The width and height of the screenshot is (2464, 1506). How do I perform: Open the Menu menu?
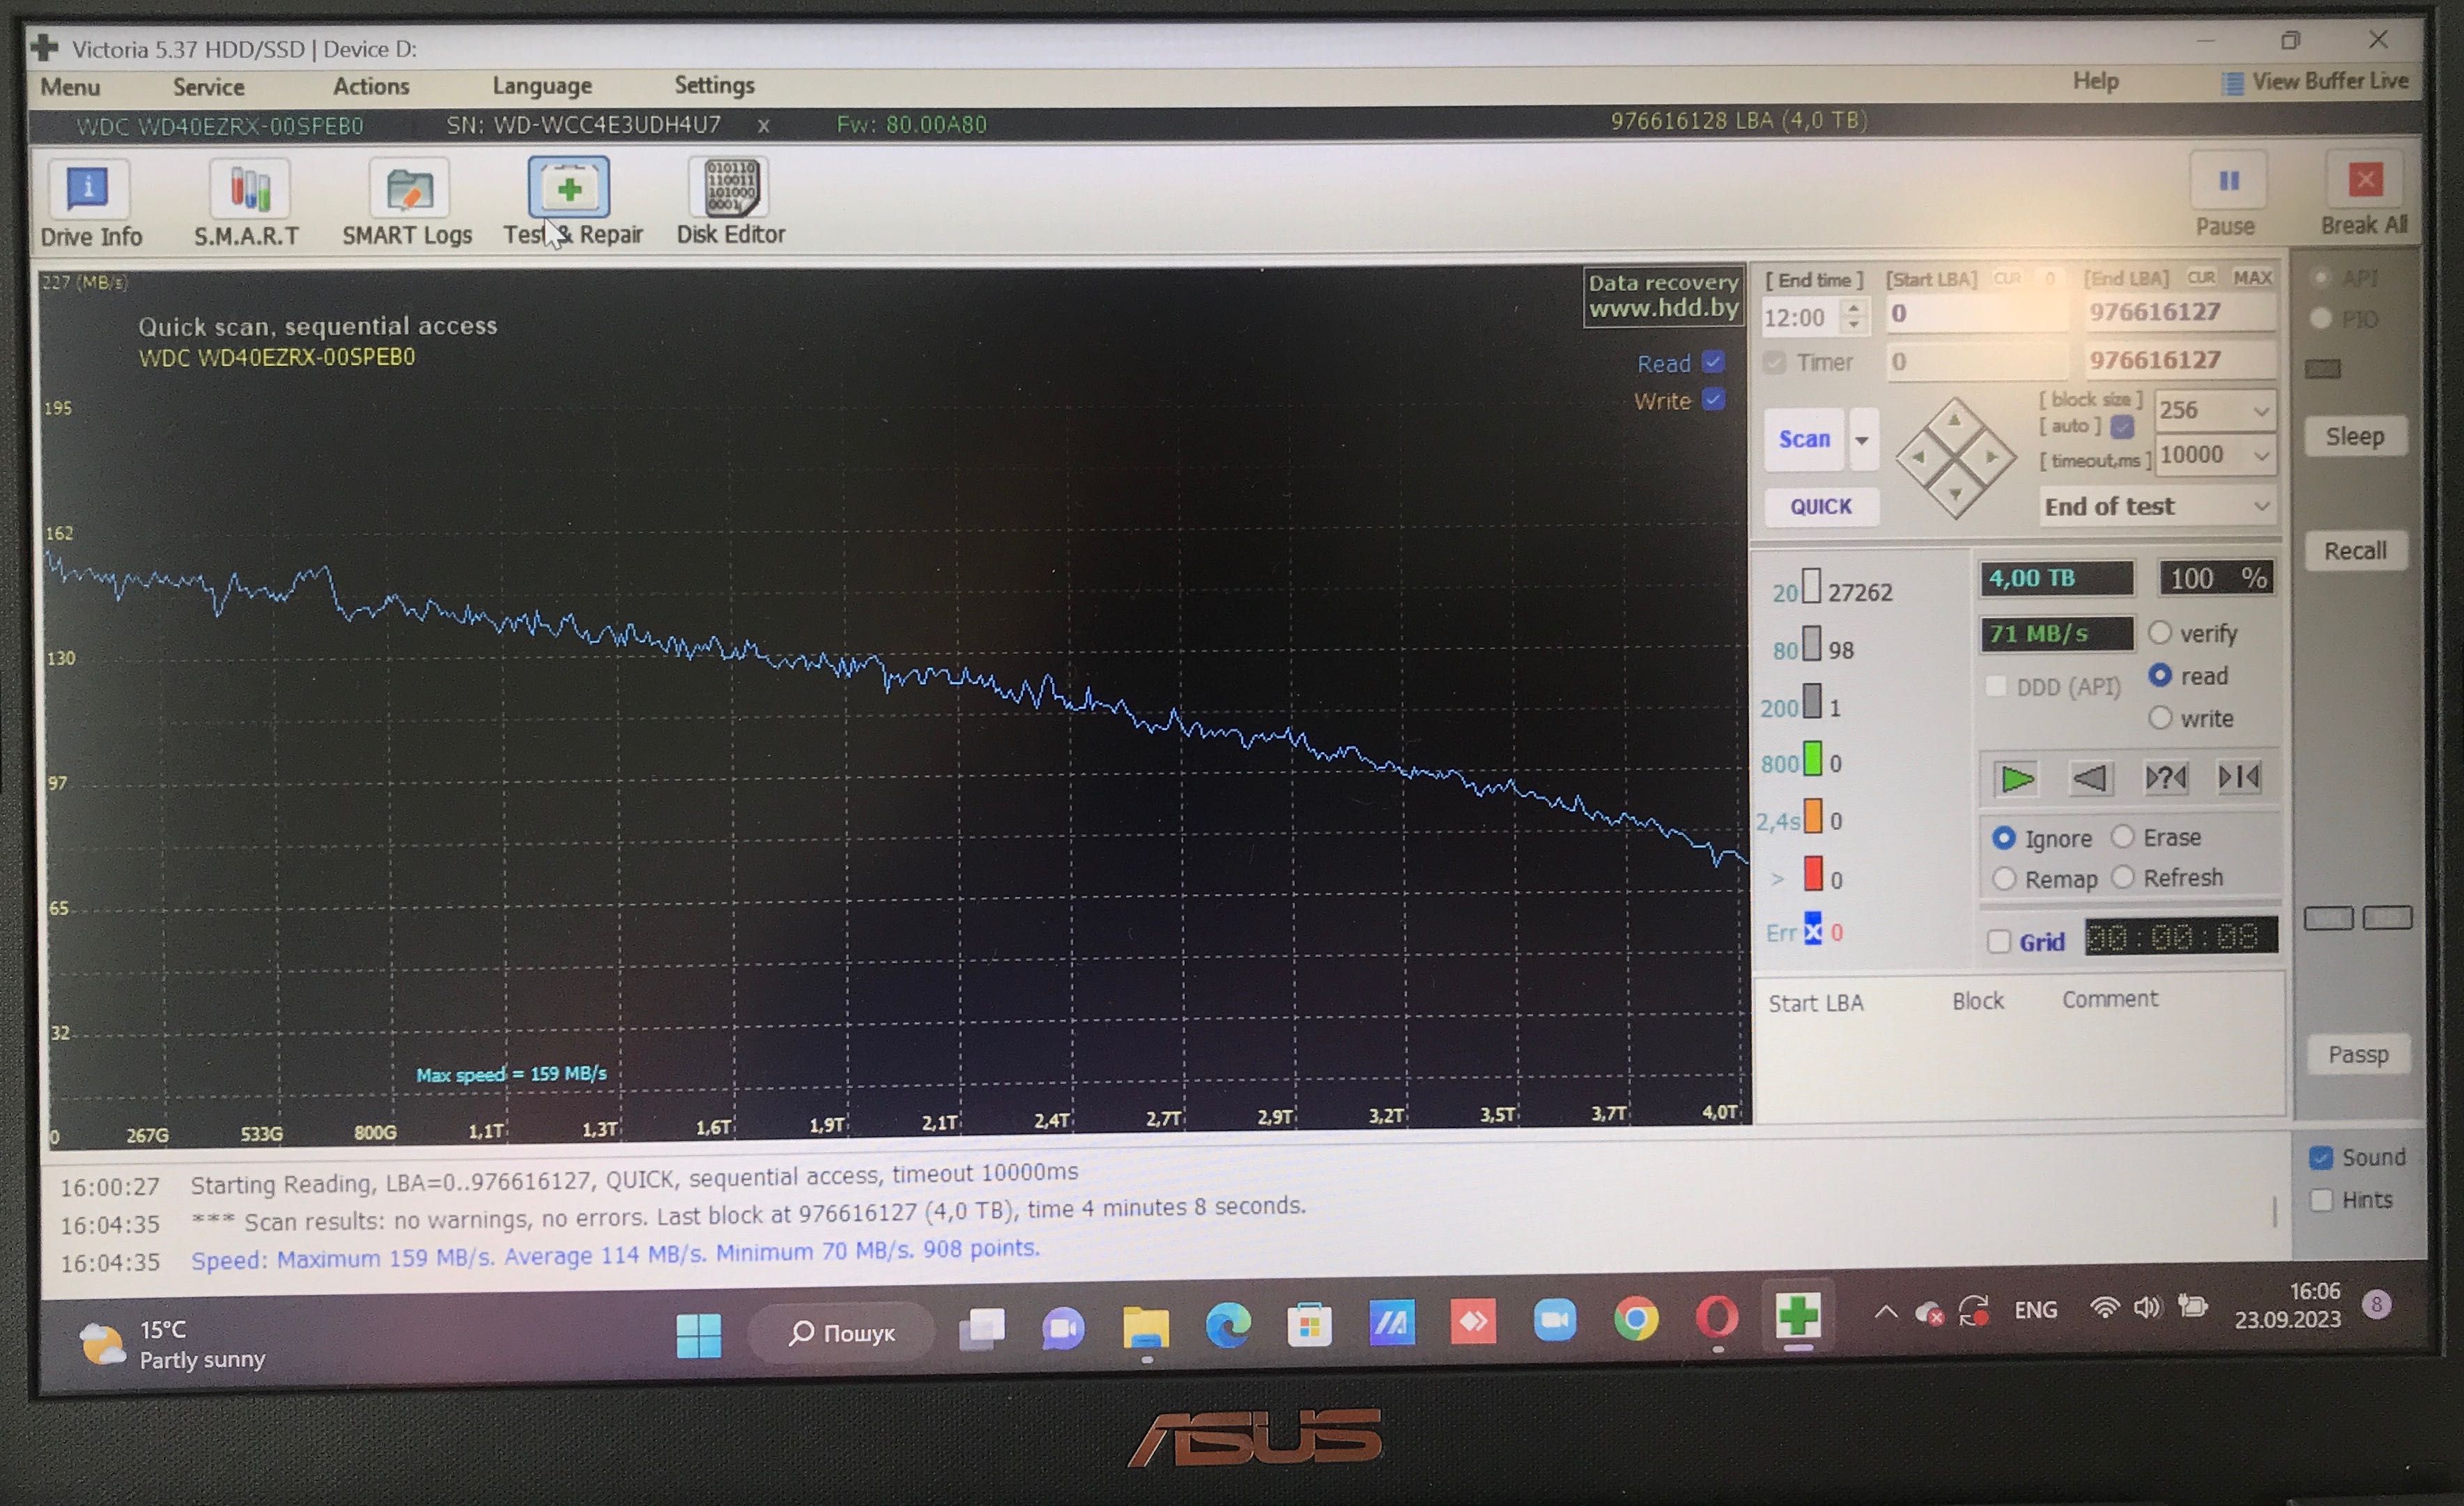point(70,87)
